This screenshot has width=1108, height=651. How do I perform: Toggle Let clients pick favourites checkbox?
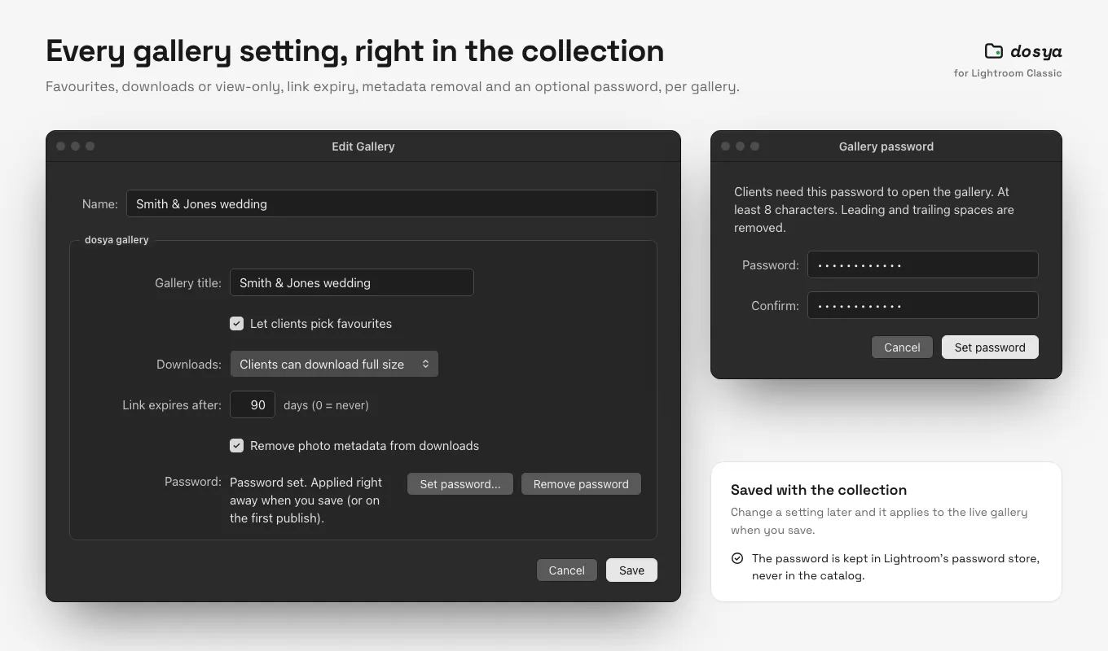coord(236,324)
